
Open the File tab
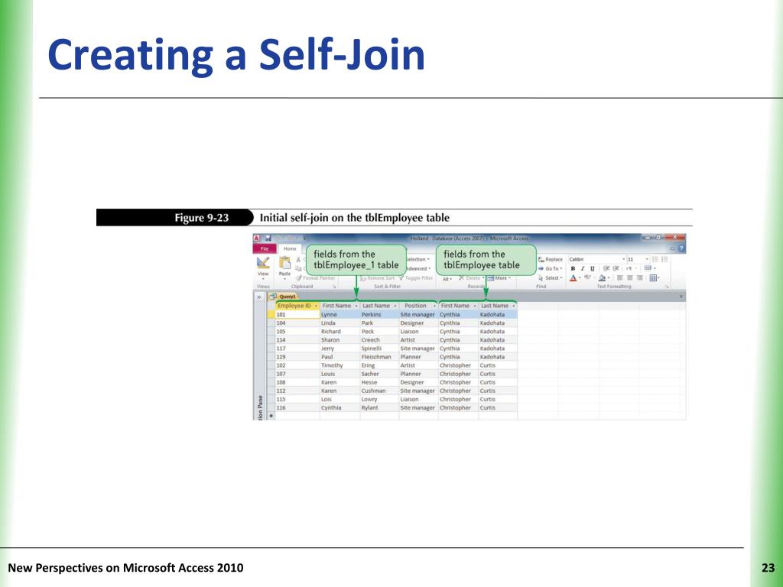pos(265,248)
